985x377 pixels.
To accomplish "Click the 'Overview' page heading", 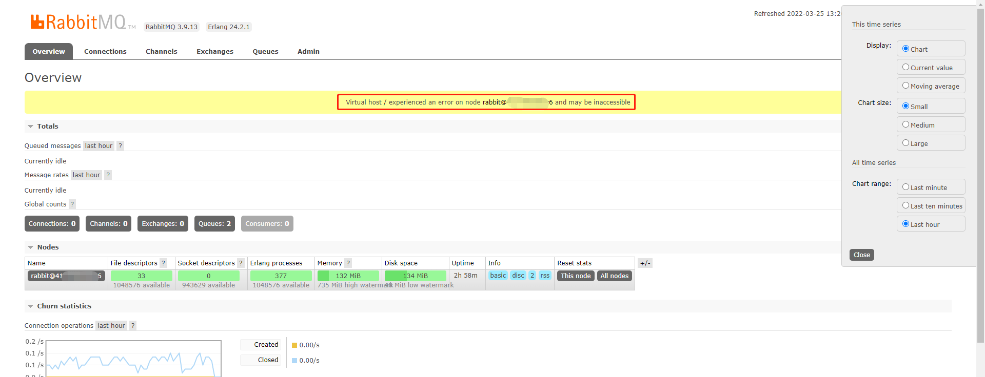I will pyautogui.click(x=53, y=78).
